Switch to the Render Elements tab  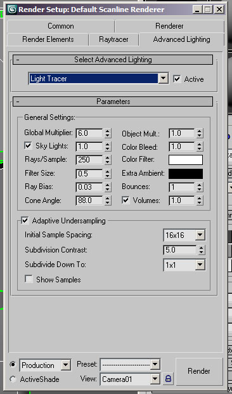pos(48,39)
